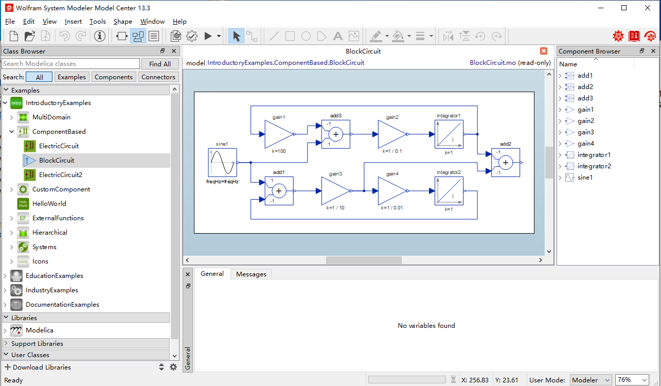This screenshot has width=661, height=386.
Task: Switch search filter to Components
Action: [114, 77]
